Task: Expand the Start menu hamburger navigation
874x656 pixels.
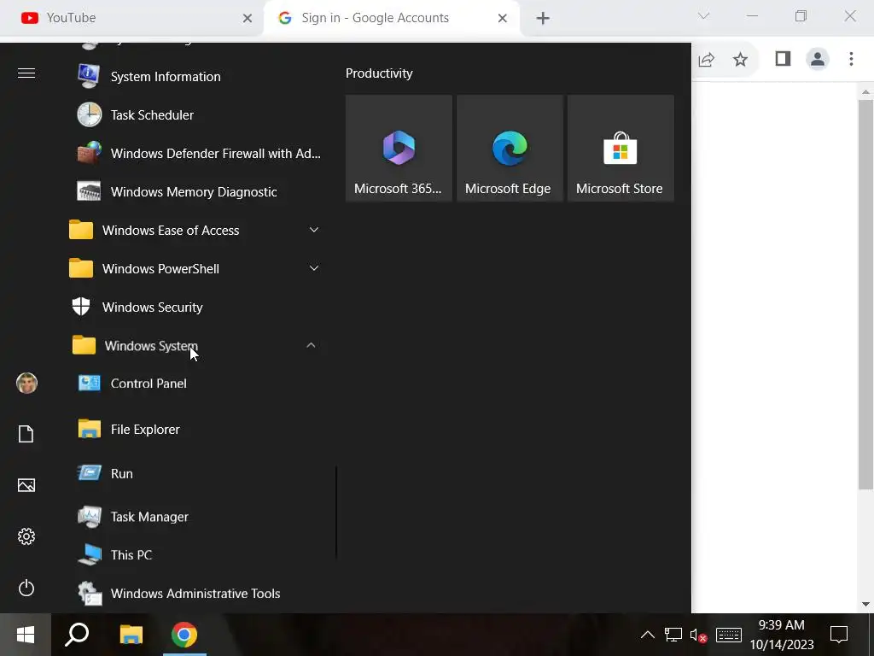Action: pos(26,73)
